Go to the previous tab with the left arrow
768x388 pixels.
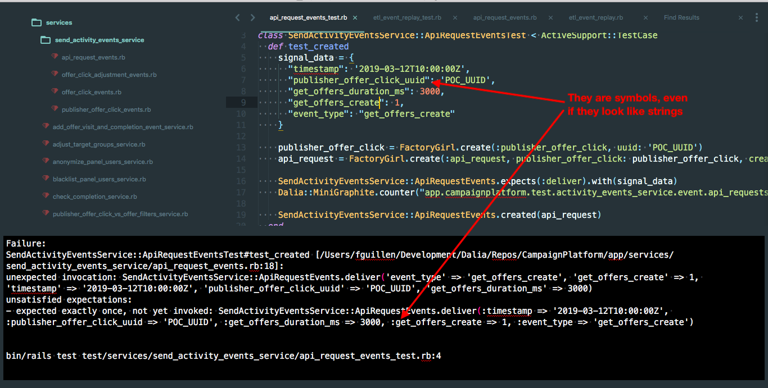[x=237, y=17]
